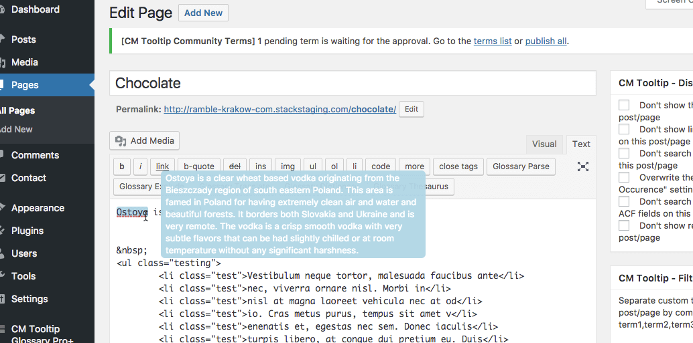The height and width of the screenshot is (343, 693).
Task: Click the close tags button
Action: click(458, 166)
